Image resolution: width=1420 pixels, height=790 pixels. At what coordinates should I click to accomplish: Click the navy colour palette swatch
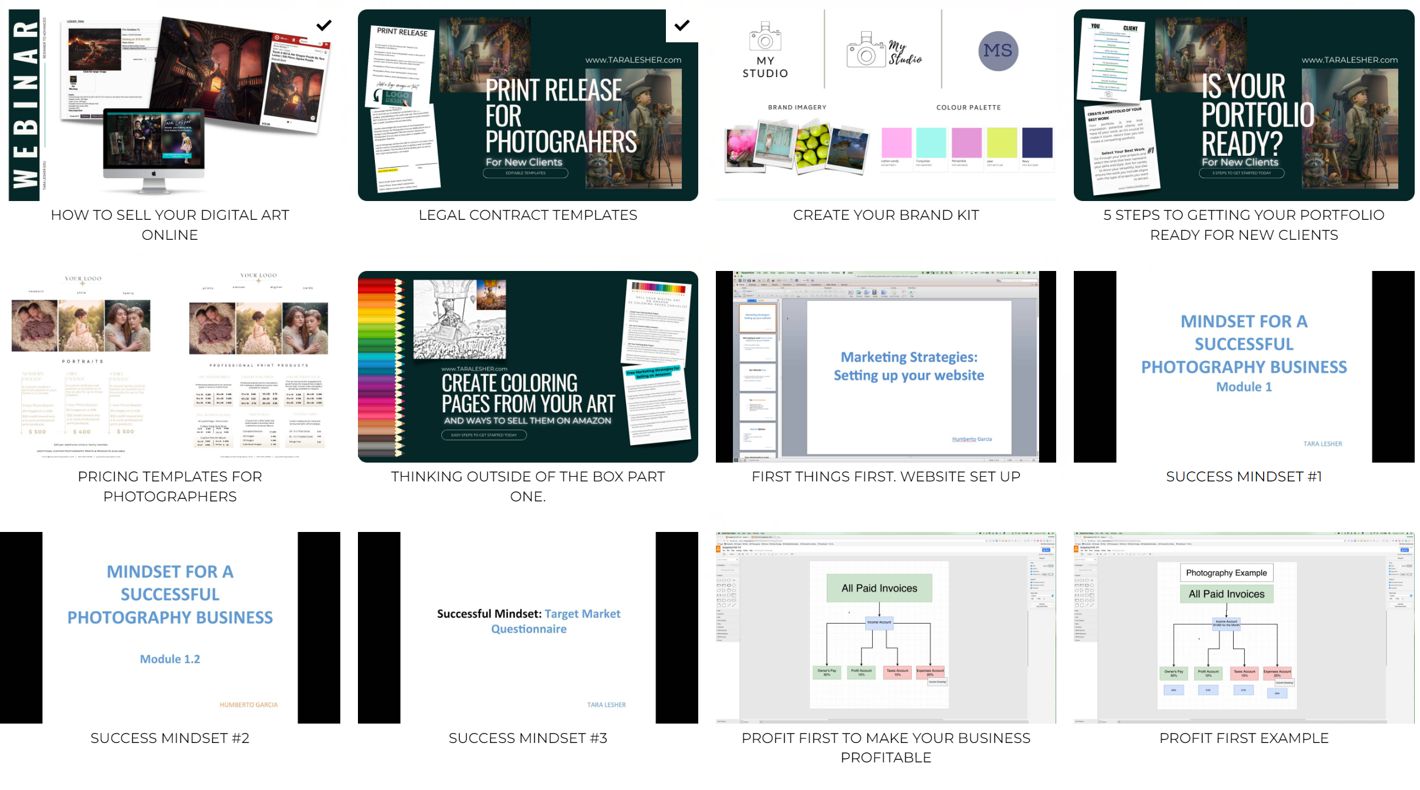click(x=1037, y=143)
